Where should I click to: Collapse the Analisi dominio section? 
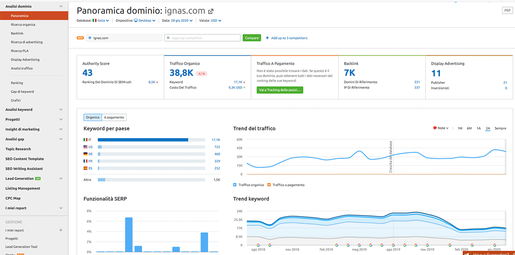pos(61,6)
